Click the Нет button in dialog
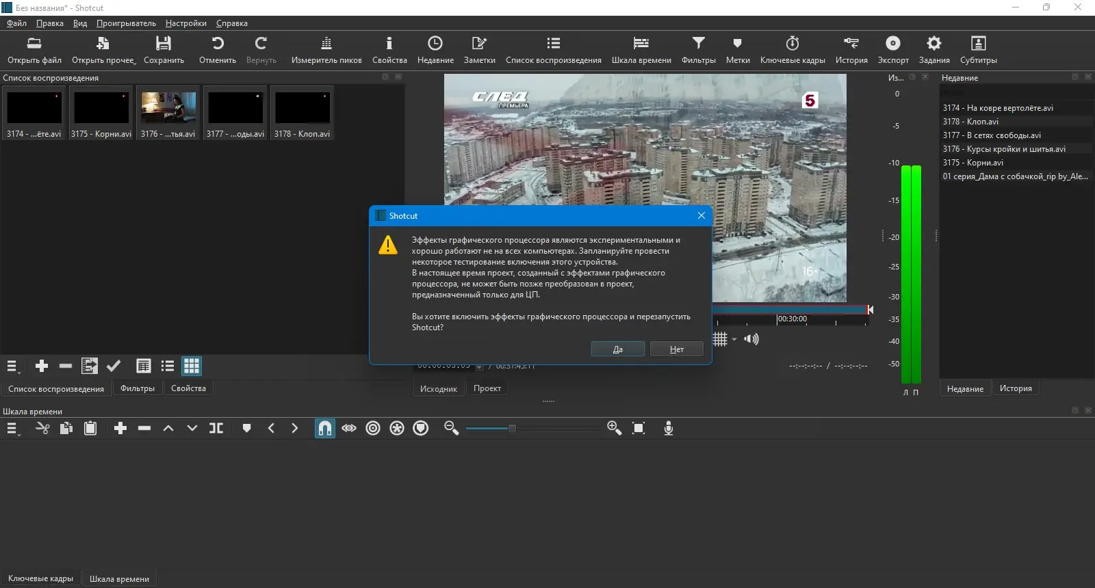Viewport: 1095px width, 588px height. (x=676, y=349)
